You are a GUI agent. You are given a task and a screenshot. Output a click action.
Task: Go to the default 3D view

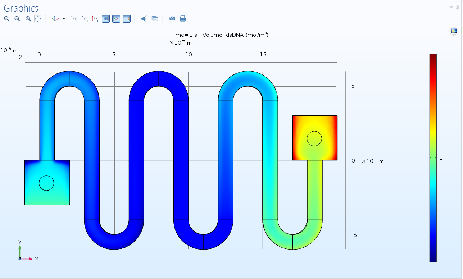[55, 19]
